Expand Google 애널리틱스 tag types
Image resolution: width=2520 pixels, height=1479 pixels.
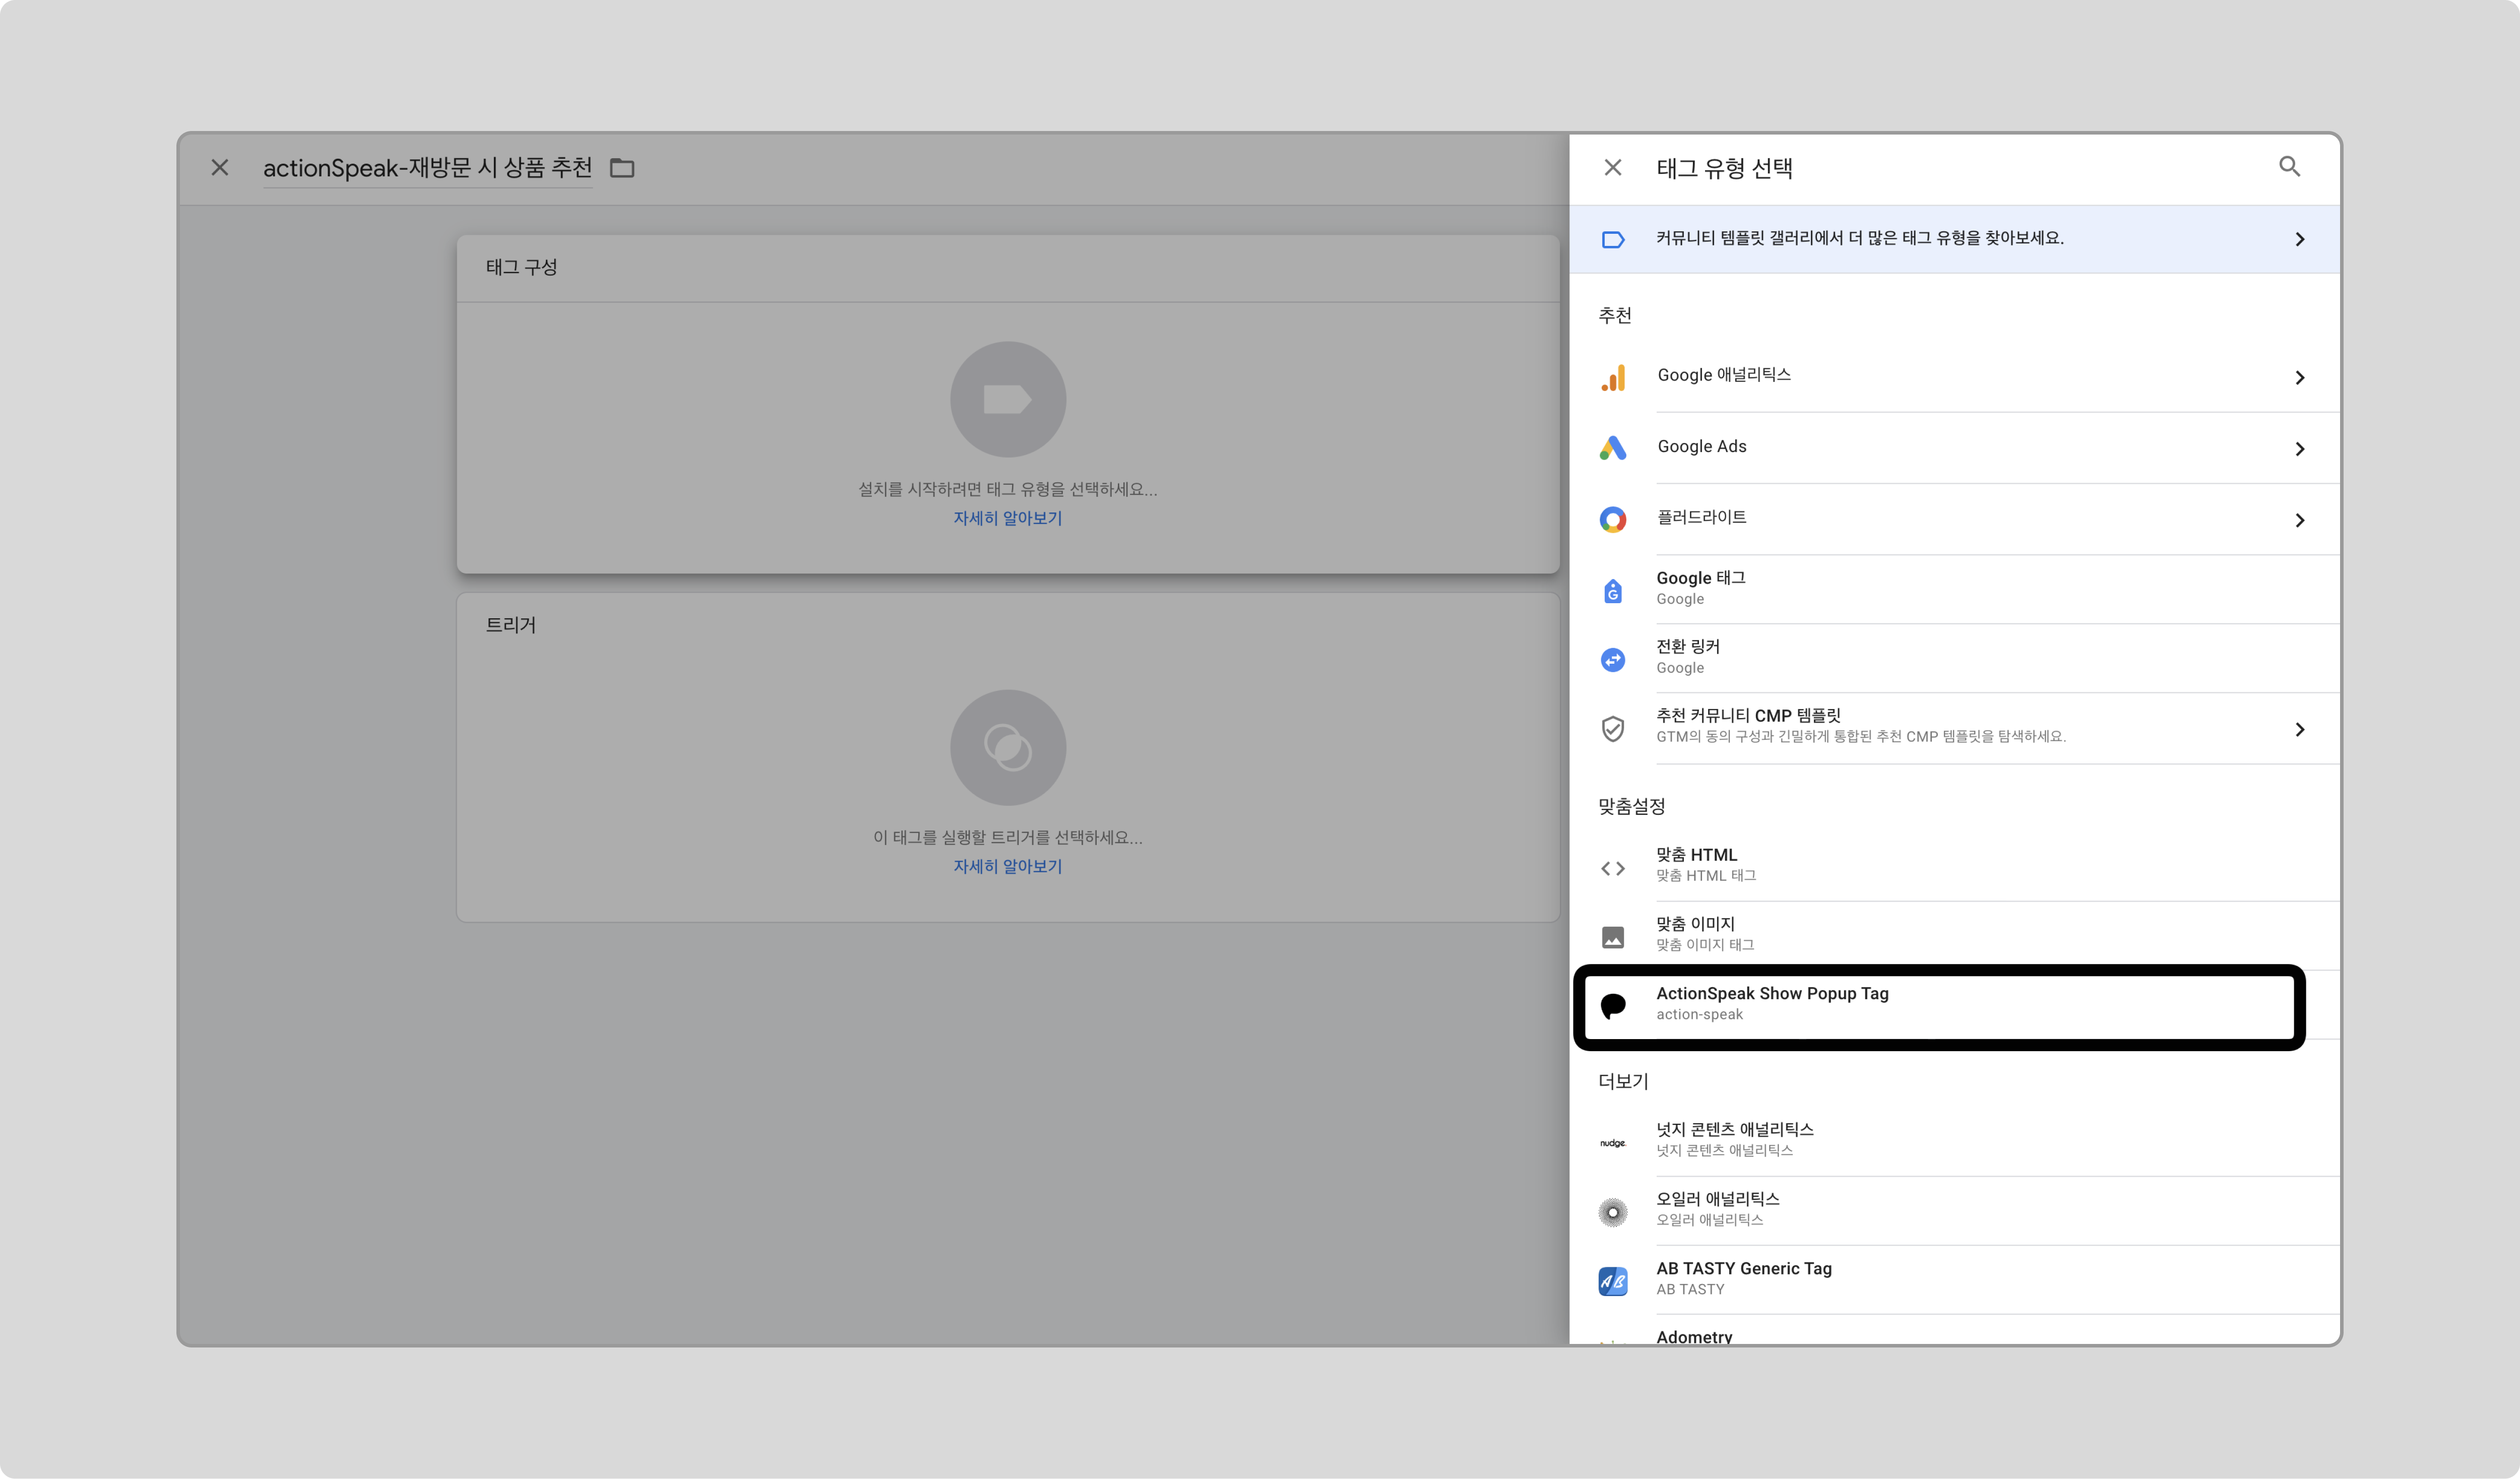click(x=2299, y=378)
